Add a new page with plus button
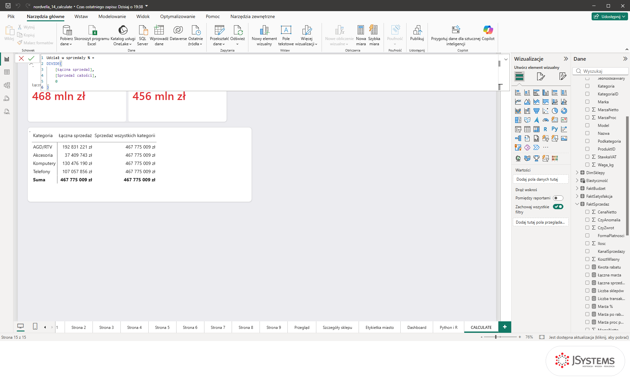Viewport: 630px width, 381px height. (x=505, y=327)
